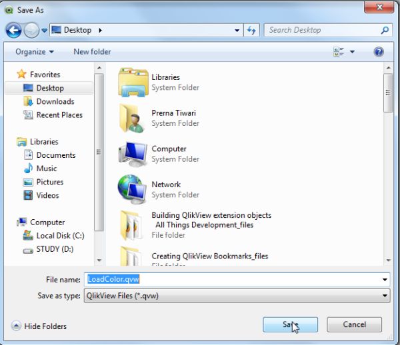Click the Save button
Screen dimensions: 400x345
(x=290, y=324)
